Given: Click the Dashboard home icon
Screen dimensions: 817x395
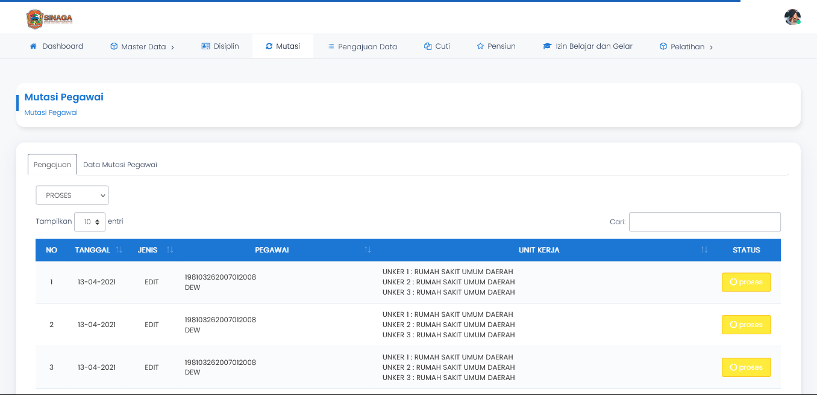Looking at the screenshot, I should [x=33, y=46].
